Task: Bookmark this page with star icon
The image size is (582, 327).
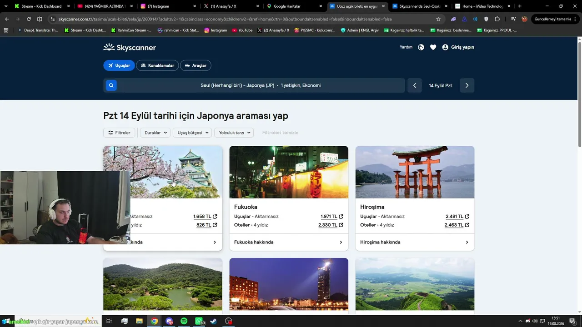Action: (x=438, y=19)
